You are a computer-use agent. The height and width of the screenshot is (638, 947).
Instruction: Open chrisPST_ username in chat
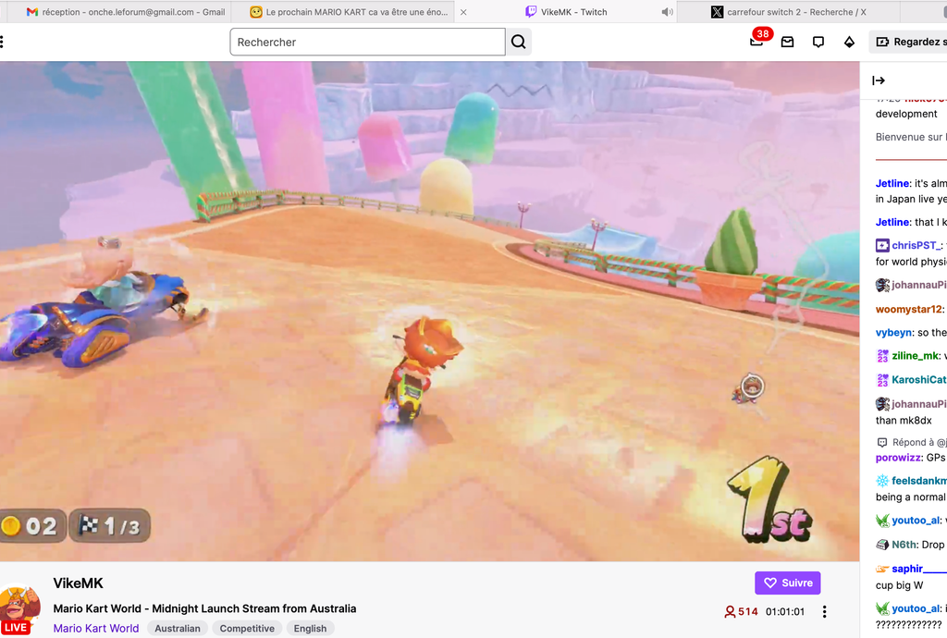[x=916, y=245]
